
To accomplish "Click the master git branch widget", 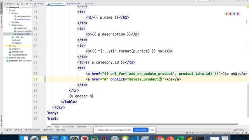I will [237, 133].
